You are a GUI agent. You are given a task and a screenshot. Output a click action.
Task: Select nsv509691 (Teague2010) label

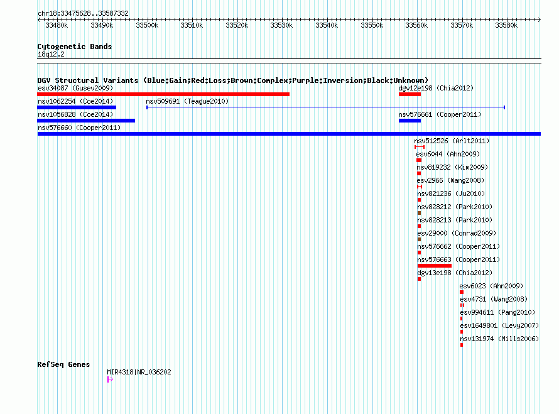click(x=187, y=101)
